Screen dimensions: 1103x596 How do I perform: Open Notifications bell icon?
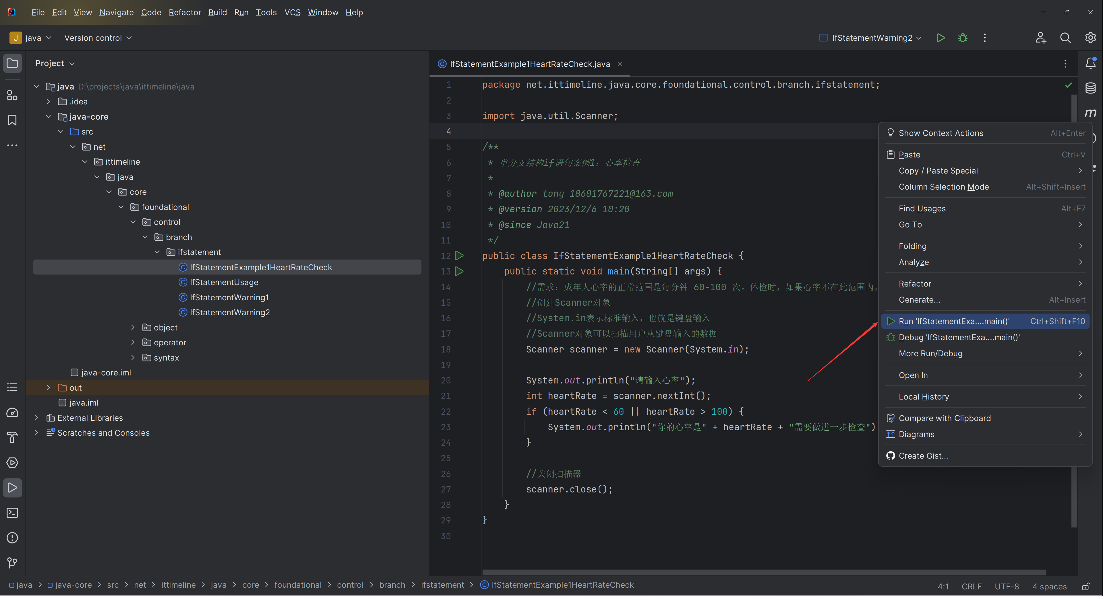[1091, 63]
